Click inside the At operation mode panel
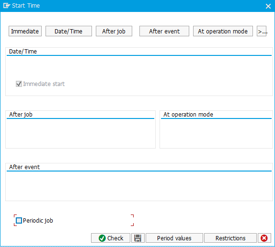Image resolution: width=275 pixels, height=247 pixels. [216, 133]
